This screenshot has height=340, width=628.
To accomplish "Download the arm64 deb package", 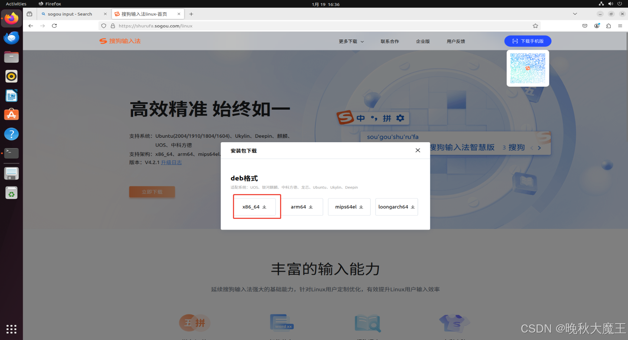I will click(302, 207).
